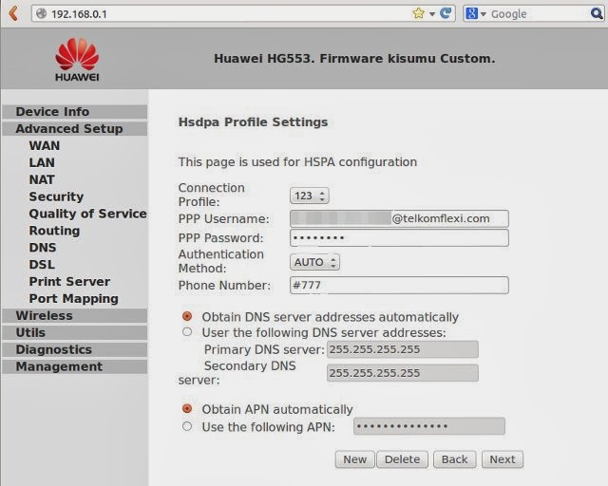
Task: Click the browser back arrow
Action: (13, 13)
